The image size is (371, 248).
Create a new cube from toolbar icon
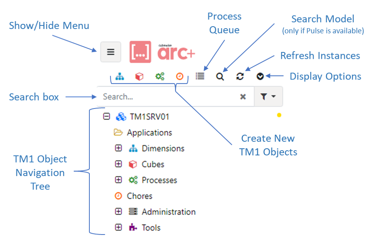tap(139, 76)
